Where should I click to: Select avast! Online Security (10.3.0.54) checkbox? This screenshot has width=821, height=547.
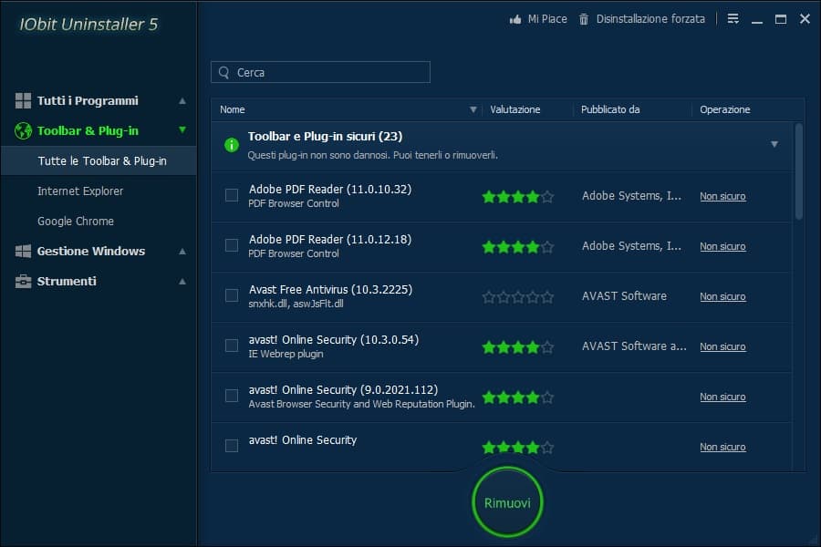[232, 346]
